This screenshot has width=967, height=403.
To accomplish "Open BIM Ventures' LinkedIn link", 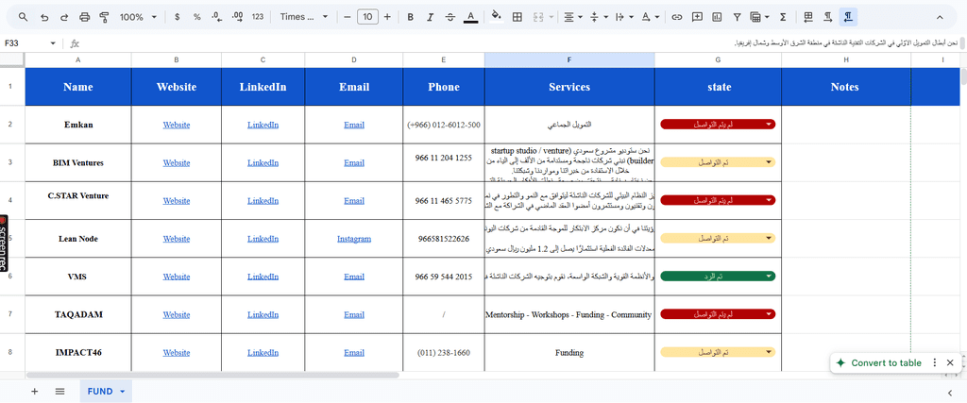I will [x=263, y=162].
